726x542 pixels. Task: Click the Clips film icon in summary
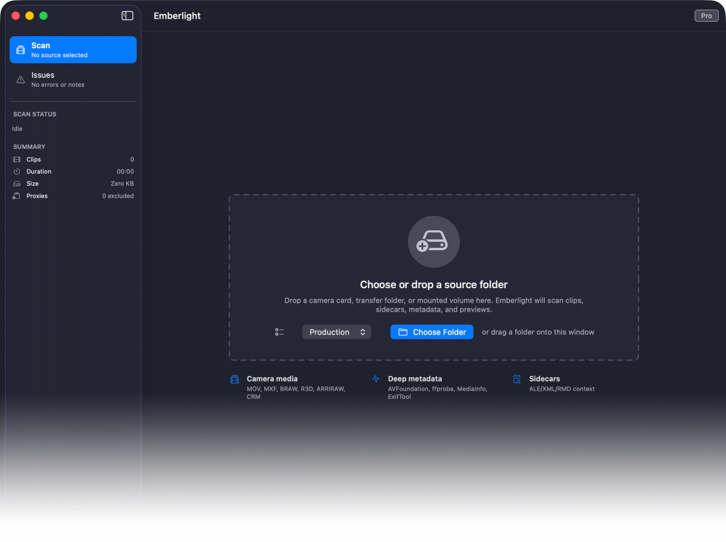[x=17, y=160]
